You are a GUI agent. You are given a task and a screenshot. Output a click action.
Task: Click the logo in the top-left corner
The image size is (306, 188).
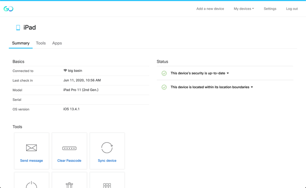8,9
